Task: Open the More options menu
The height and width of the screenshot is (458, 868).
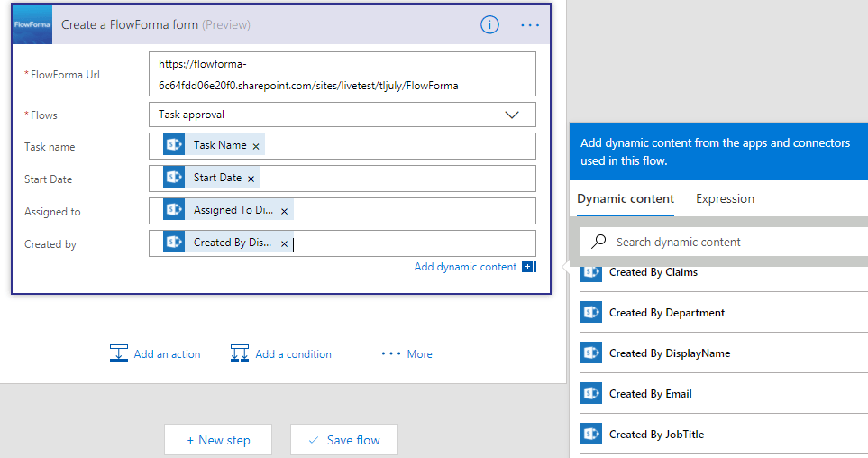Action: click(407, 354)
